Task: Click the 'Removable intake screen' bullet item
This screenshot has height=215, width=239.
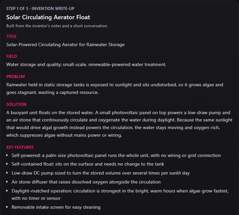Action: 56,207
